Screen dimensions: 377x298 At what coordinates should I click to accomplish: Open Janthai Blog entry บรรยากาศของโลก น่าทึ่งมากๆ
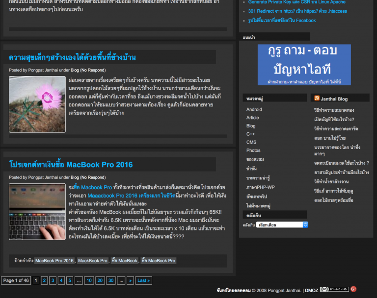pos(337,150)
